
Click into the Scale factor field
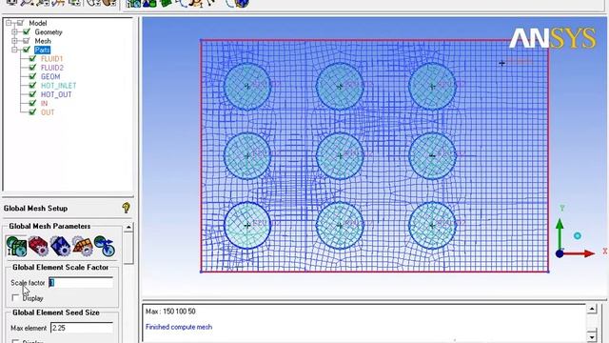tap(81, 283)
